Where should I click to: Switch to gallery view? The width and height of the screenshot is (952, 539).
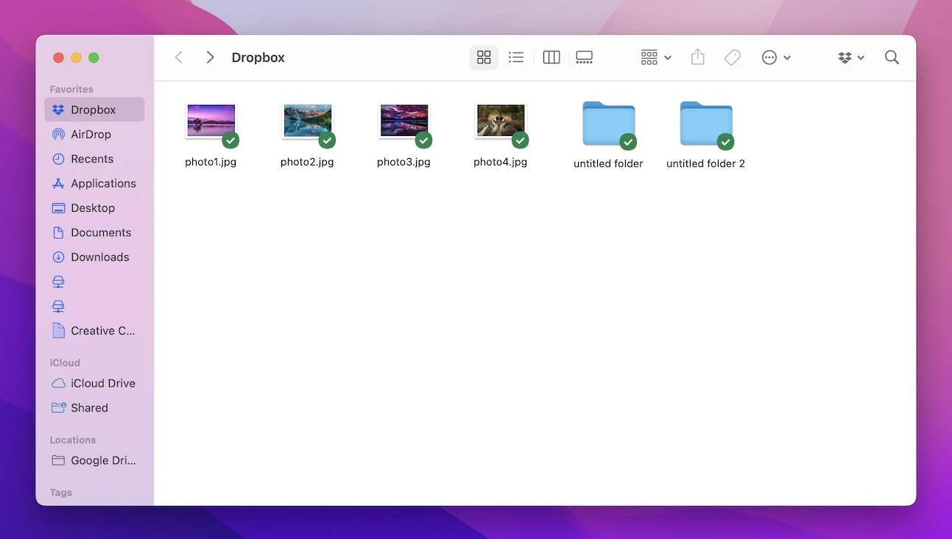pos(584,57)
